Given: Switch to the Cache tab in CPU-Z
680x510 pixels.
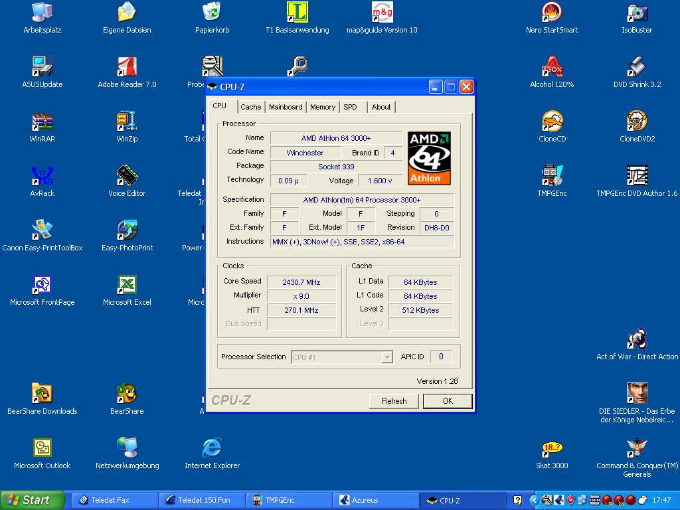Looking at the screenshot, I should coord(250,107).
